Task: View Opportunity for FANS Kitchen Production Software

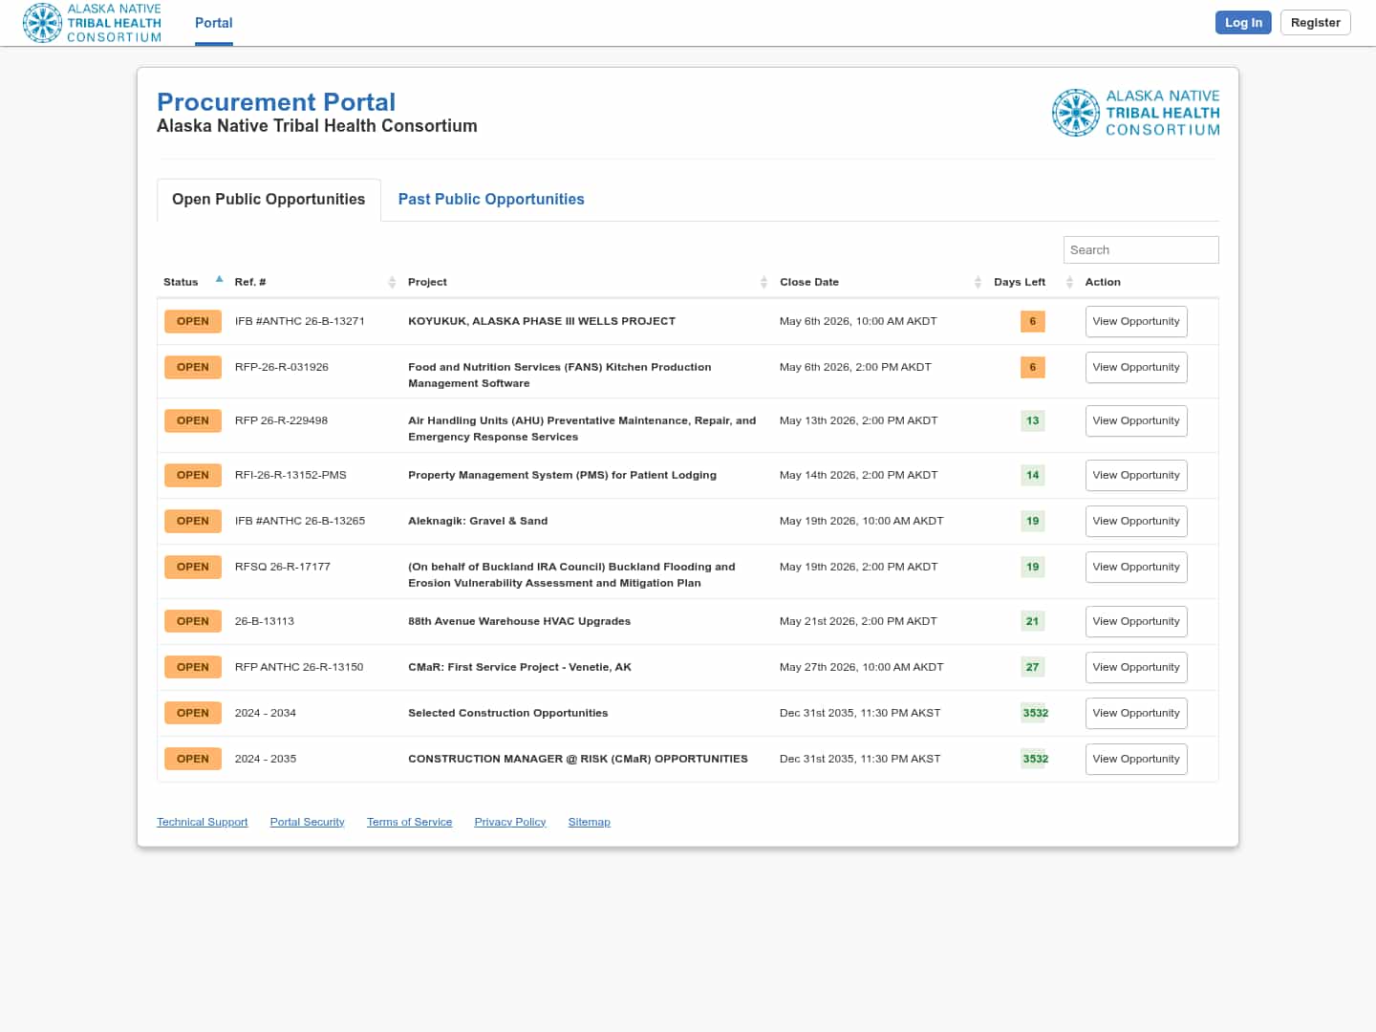Action: [1136, 368]
